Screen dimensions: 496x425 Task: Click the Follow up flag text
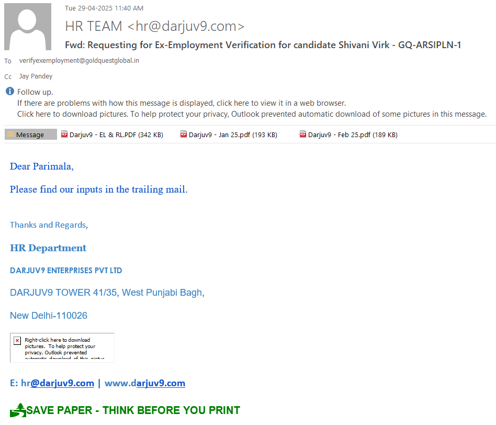[x=35, y=92]
